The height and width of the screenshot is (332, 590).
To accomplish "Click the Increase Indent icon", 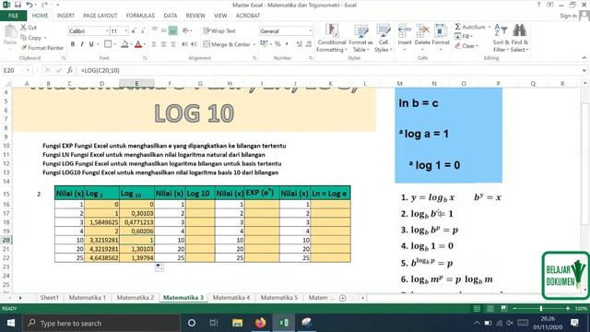I will [195, 44].
